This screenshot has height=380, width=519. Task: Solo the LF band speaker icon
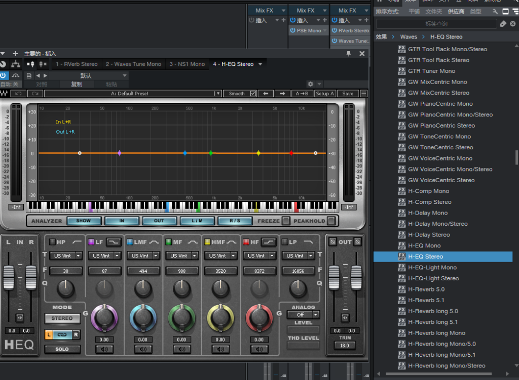(x=104, y=349)
